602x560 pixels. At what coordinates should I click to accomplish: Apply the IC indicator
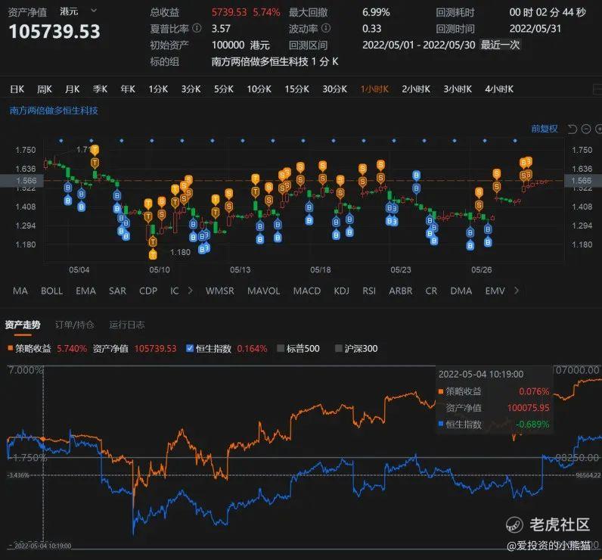174,291
